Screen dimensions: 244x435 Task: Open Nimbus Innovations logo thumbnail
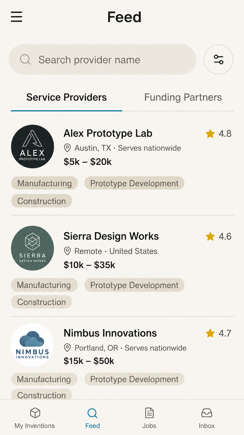click(32, 345)
